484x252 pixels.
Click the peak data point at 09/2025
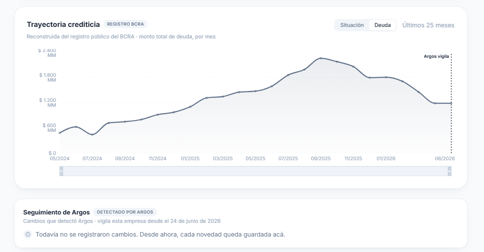tap(321, 58)
